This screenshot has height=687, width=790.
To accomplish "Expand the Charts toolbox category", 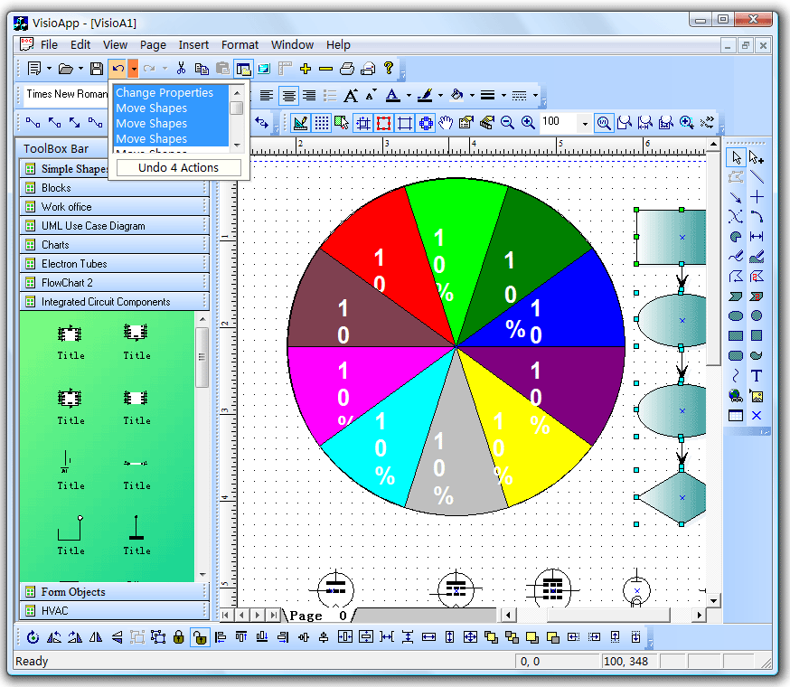I will 114,245.
